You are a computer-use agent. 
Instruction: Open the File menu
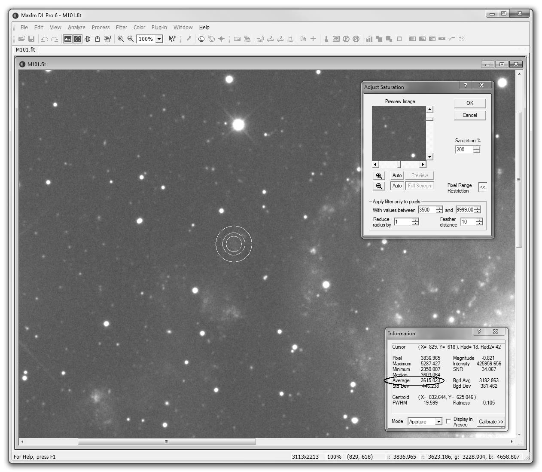click(24, 27)
